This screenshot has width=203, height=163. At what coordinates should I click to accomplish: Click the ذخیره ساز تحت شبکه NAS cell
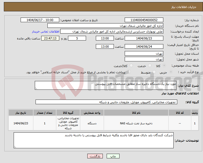pyautogui.click(x=136, y=123)
